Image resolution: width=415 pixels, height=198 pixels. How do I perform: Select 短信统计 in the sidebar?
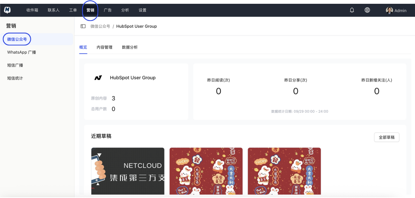click(15, 78)
